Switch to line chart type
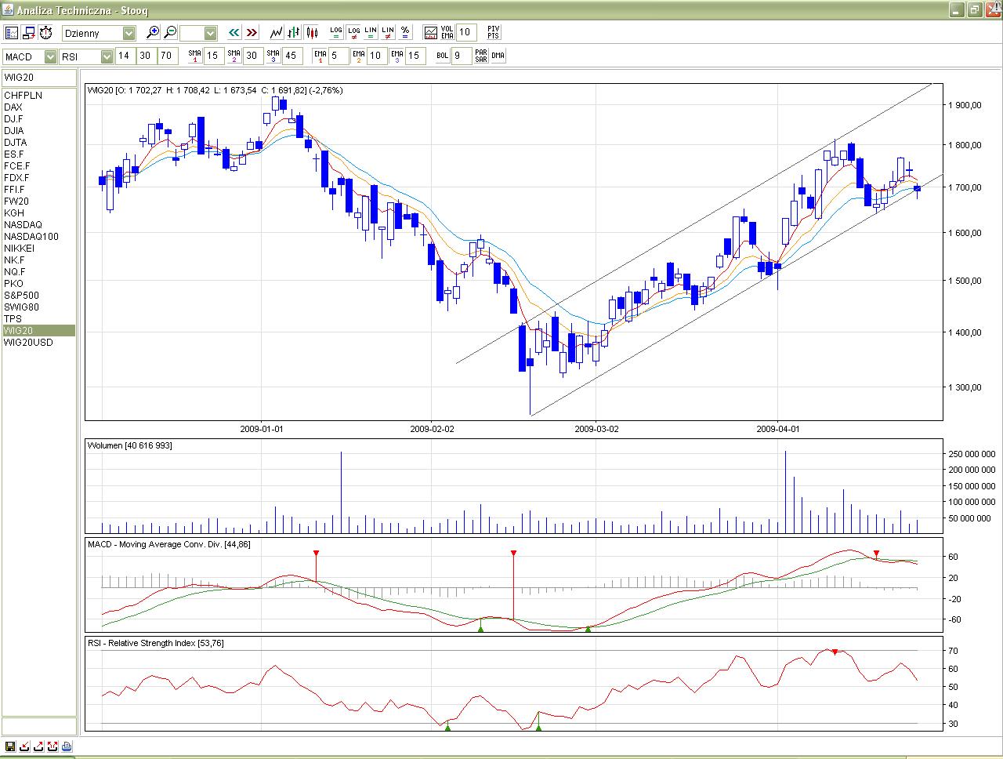 [276, 33]
